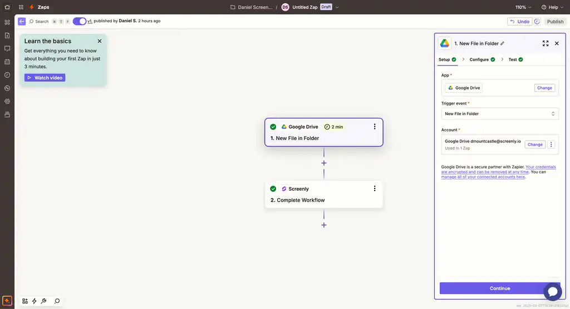Screen dimensions: 570x309
Task: Click the v1 version link
Action: (x=90, y=21)
